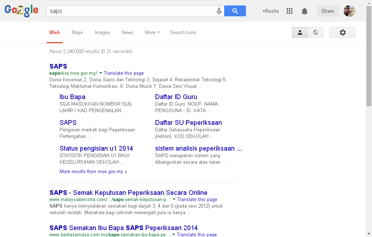Click the text Pengisian markah bagi Peperiksaan
This screenshot has height=237, width=372.
97,130
